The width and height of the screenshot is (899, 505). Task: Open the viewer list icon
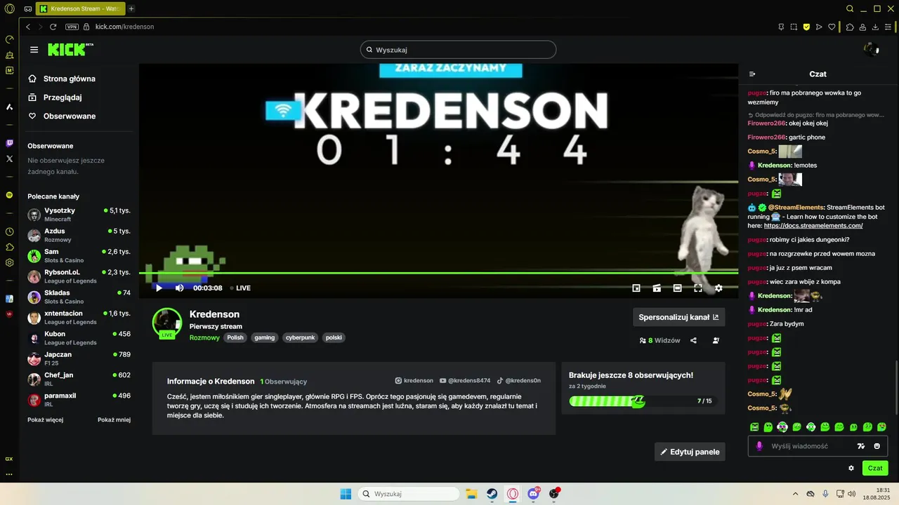716,340
